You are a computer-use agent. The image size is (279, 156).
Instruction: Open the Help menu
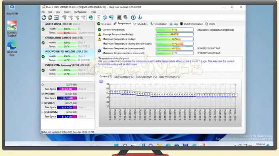tap(94, 12)
